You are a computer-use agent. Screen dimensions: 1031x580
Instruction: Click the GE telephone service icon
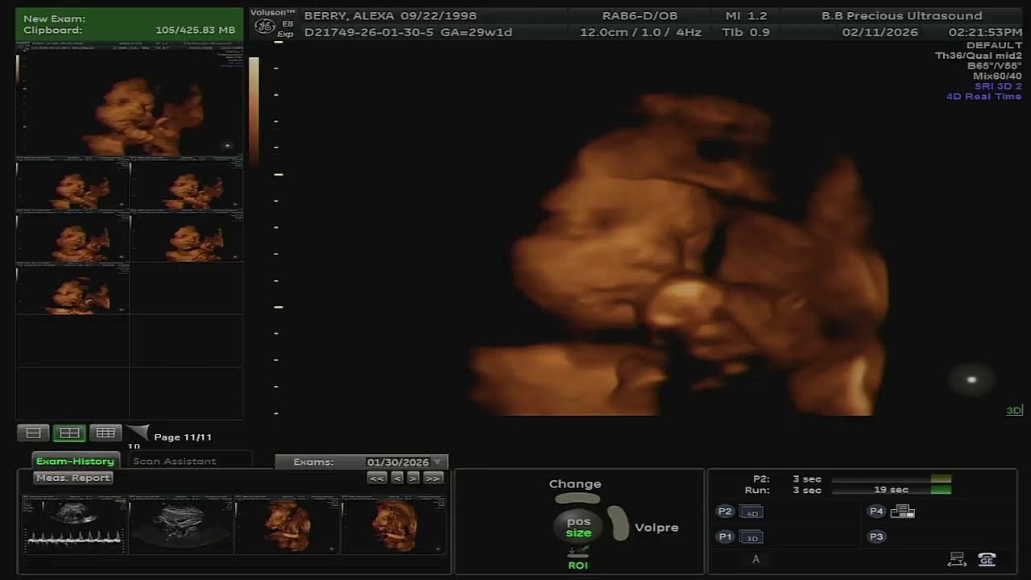[987, 559]
